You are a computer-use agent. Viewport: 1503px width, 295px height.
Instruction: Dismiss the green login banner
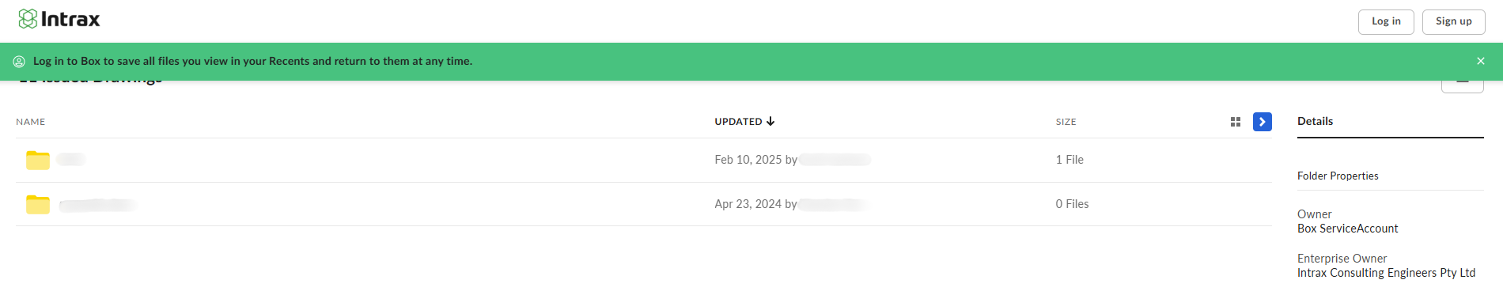click(x=1481, y=61)
